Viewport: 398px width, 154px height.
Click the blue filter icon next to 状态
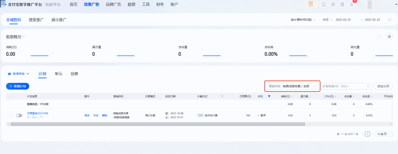pyautogui.click(x=269, y=96)
